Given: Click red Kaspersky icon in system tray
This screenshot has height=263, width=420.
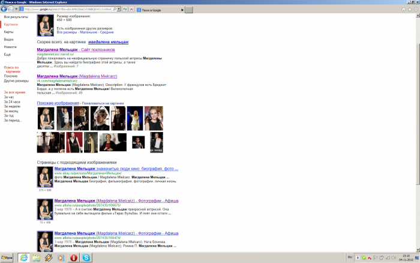Looking at the screenshot, I should (370, 258).
